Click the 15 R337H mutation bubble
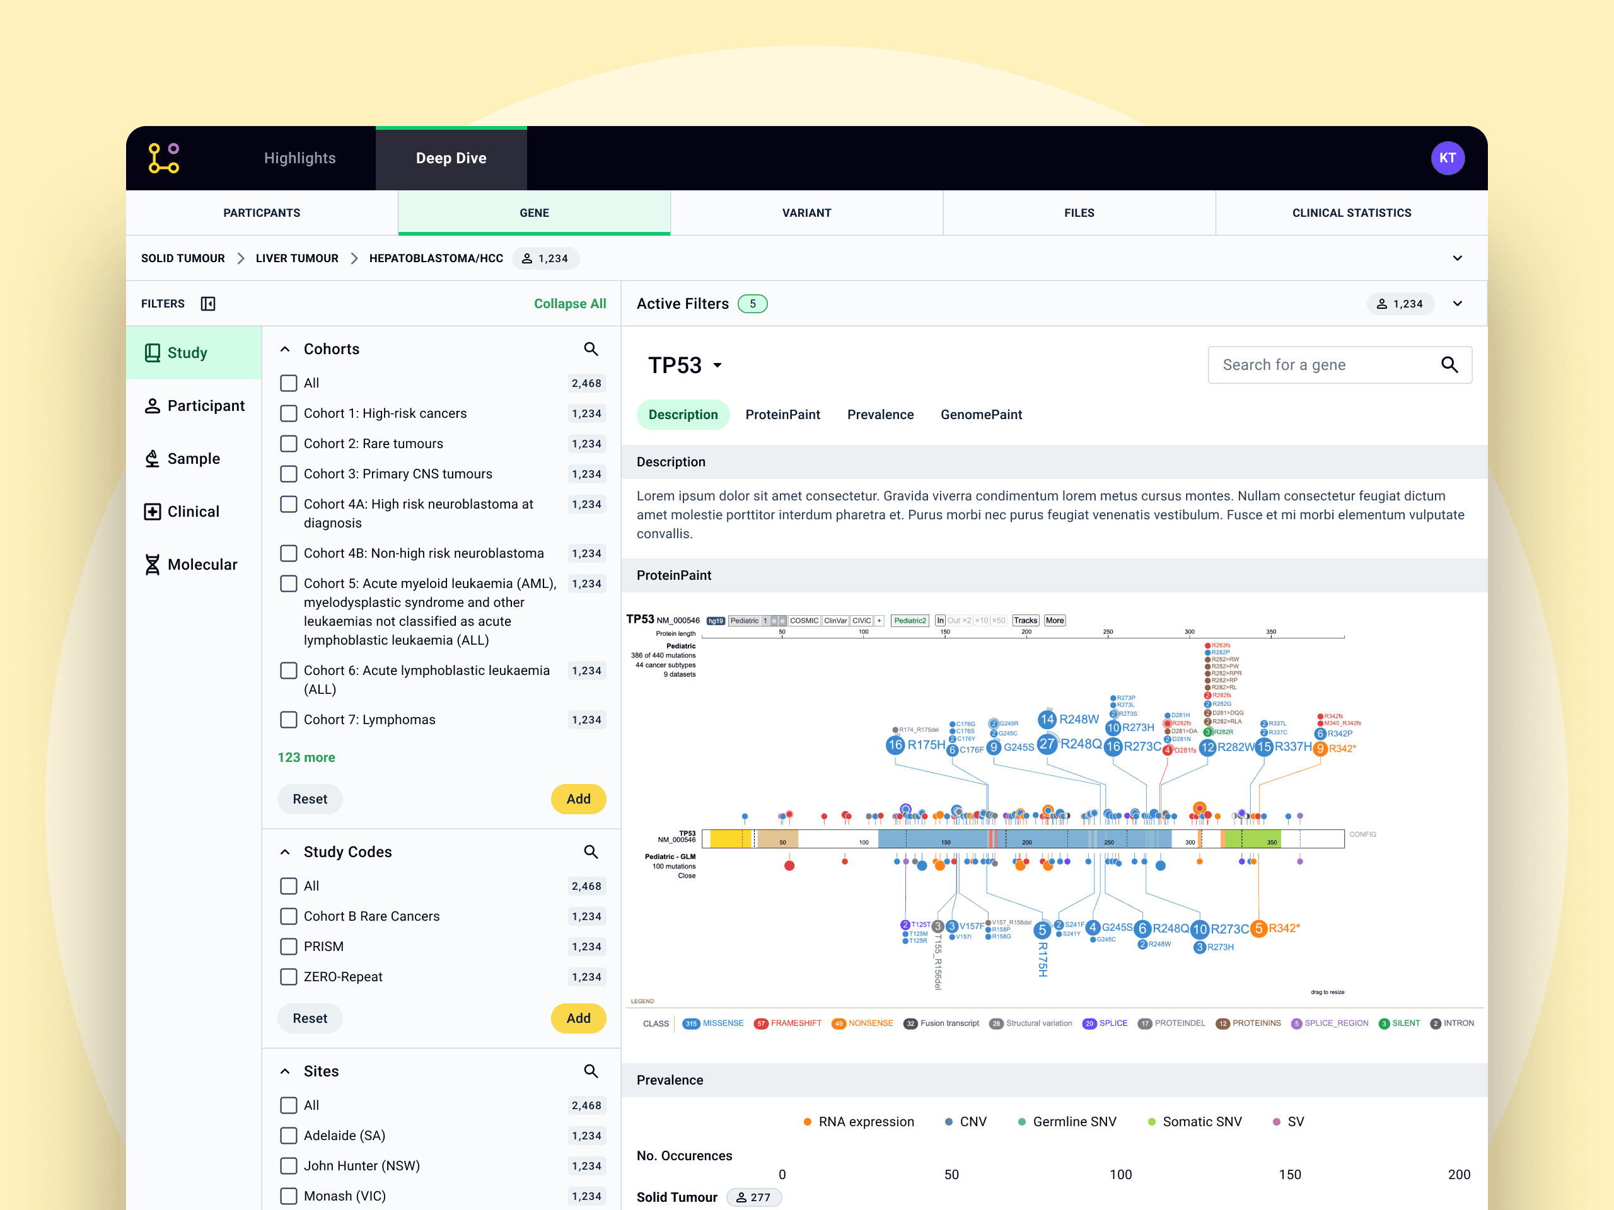Viewport: 1614px width, 1210px height. pos(1263,747)
